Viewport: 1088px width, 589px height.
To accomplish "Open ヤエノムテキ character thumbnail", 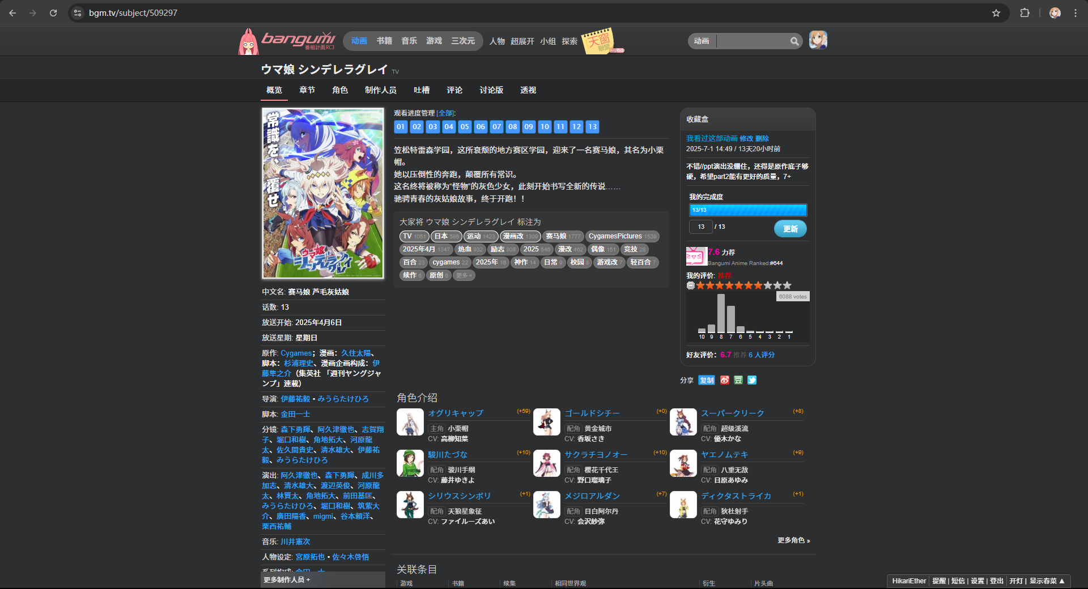I will pyautogui.click(x=683, y=463).
